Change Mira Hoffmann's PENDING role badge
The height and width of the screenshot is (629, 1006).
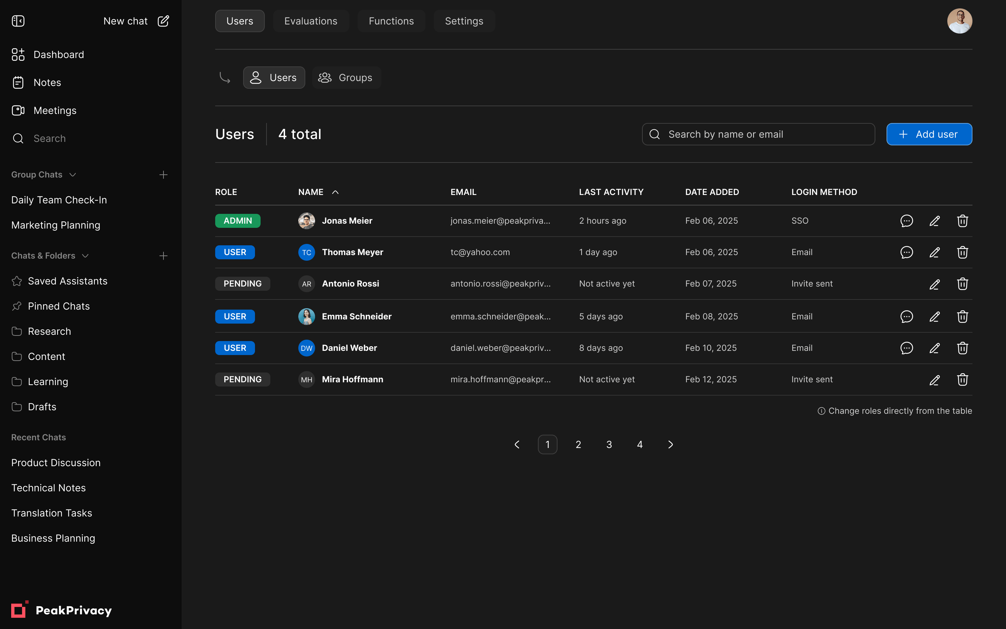point(243,379)
